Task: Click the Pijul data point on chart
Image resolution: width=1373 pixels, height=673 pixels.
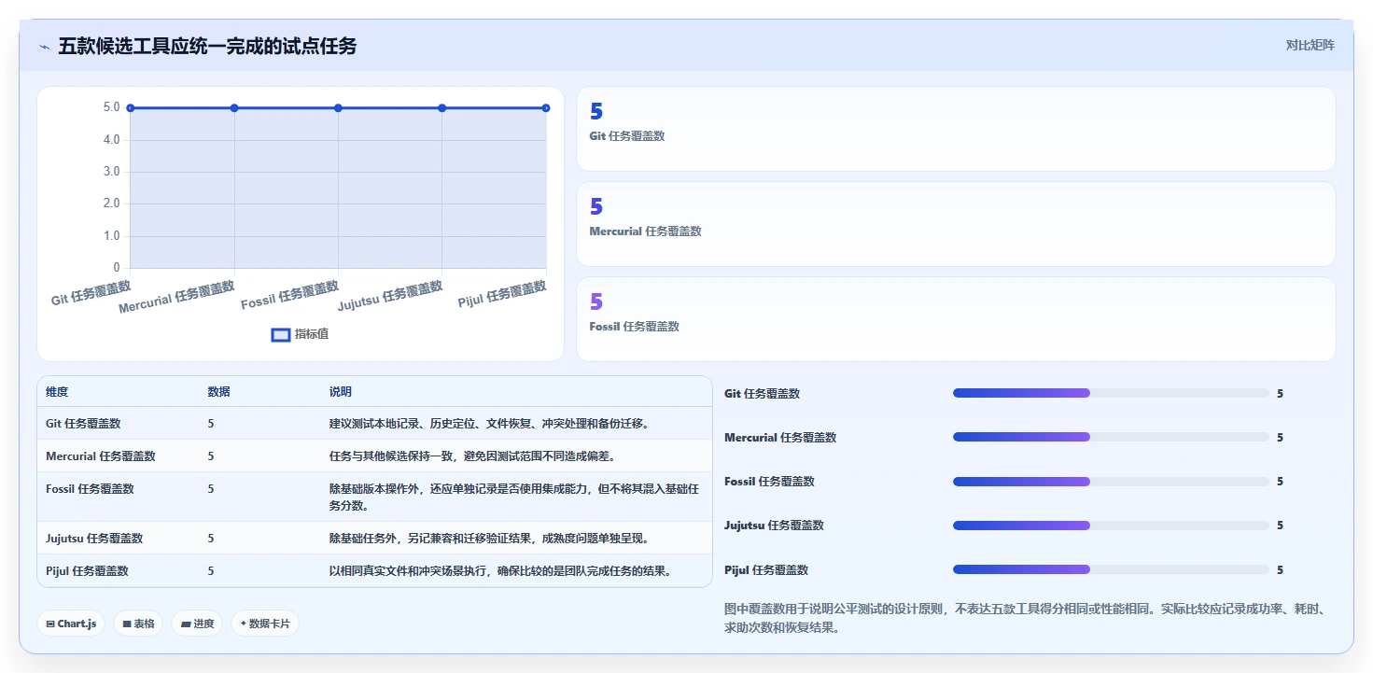Action: (546, 108)
